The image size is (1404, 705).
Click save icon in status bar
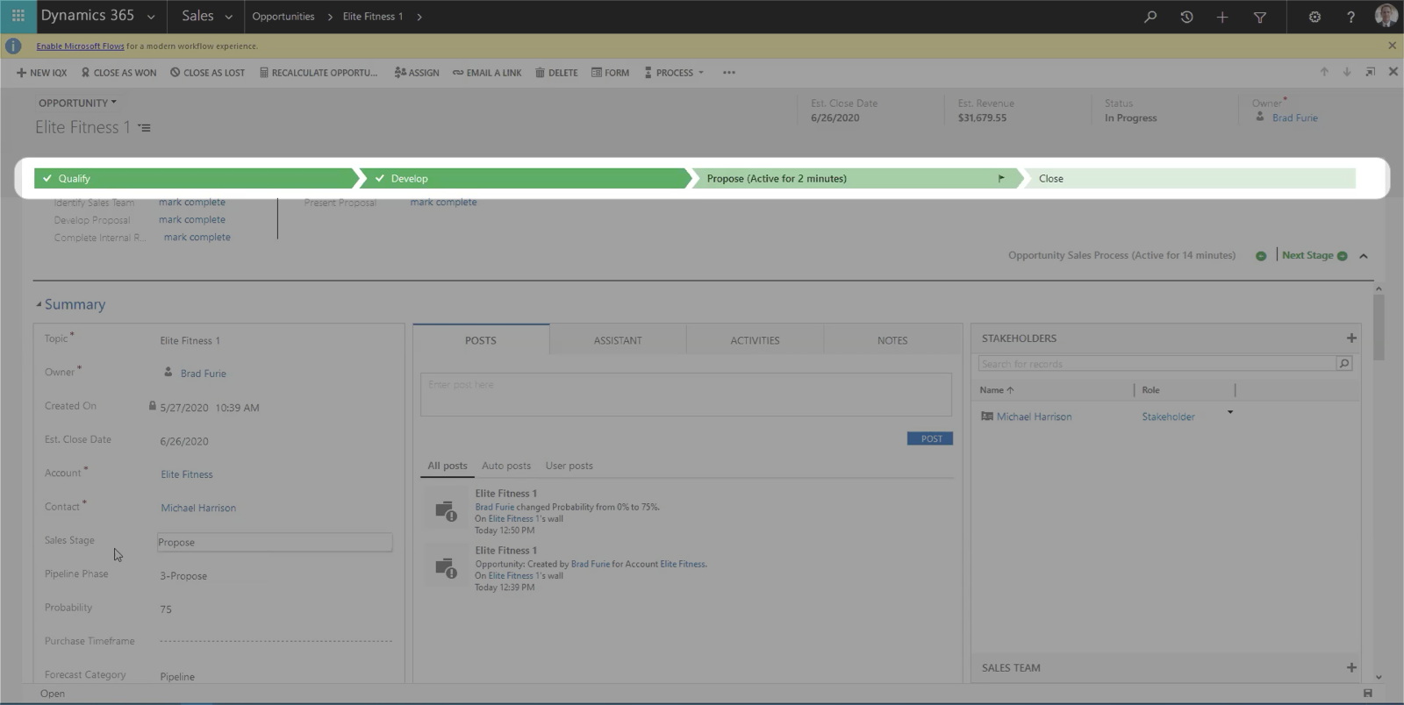[x=1367, y=693]
